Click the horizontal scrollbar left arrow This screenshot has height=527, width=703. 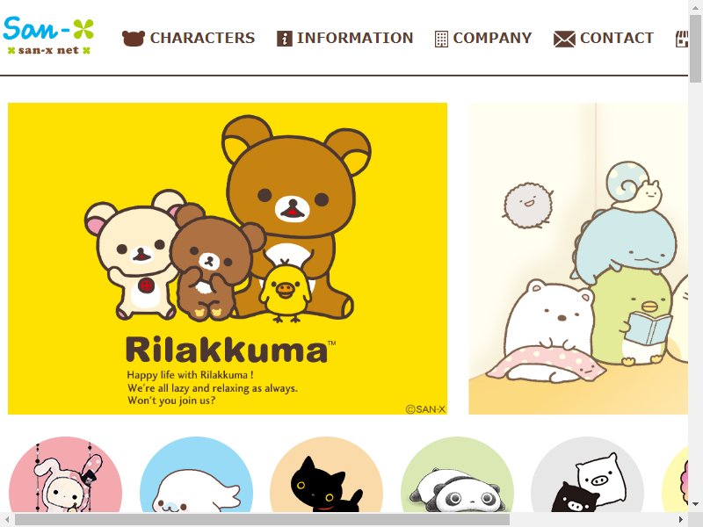coord(7,520)
